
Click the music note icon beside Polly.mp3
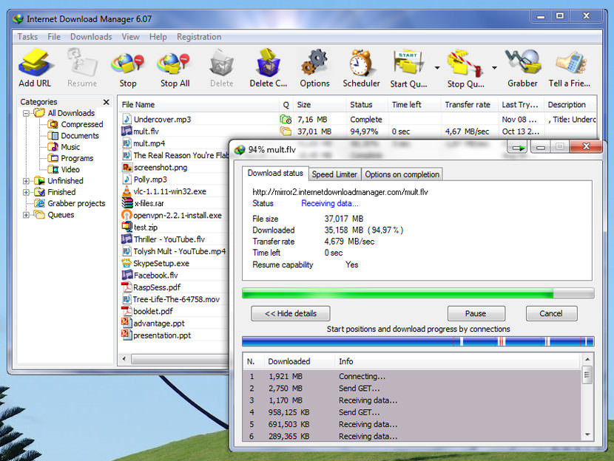(x=126, y=179)
